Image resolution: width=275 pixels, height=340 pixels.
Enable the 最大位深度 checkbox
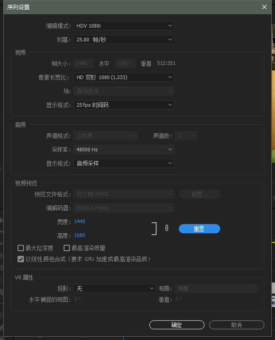(21, 248)
